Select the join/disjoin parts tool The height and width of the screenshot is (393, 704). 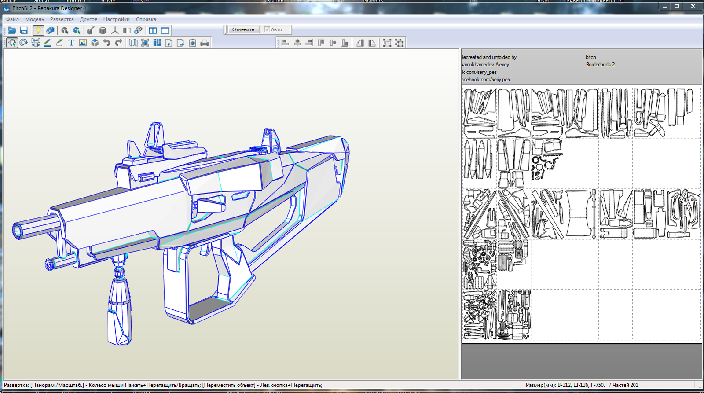[36, 43]
